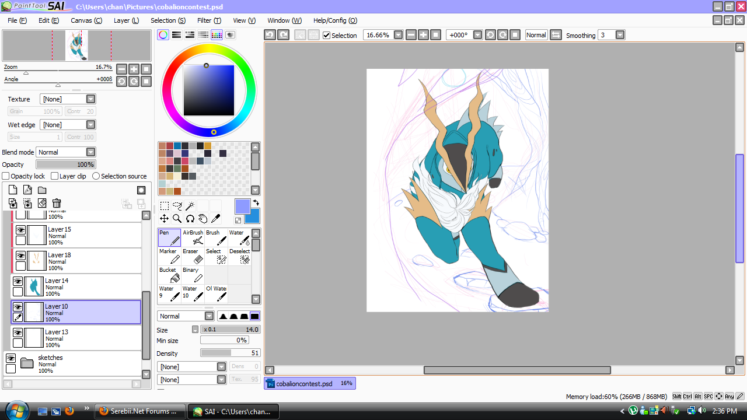
Task: Select the Marker tool
Action: [x=169, y=256]
